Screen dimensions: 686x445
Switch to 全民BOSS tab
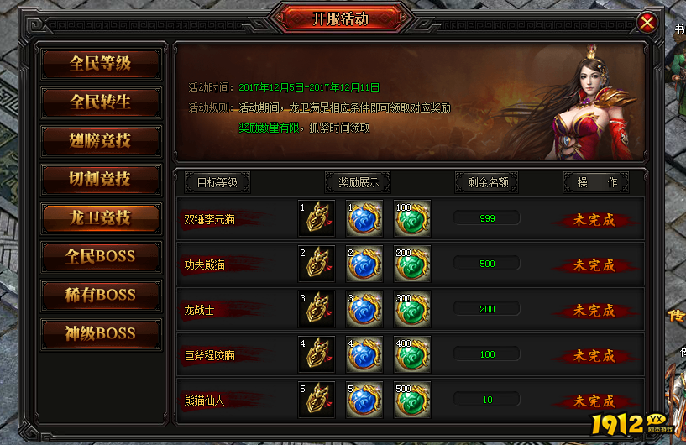click(x=101, y=256)
